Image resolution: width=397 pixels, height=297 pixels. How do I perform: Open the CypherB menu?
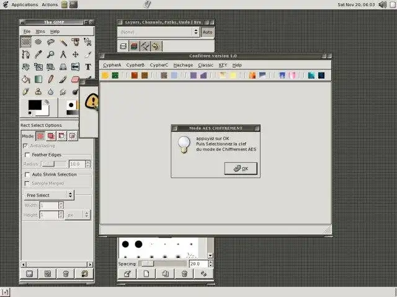pyautogui.click(x=135, y=65)
